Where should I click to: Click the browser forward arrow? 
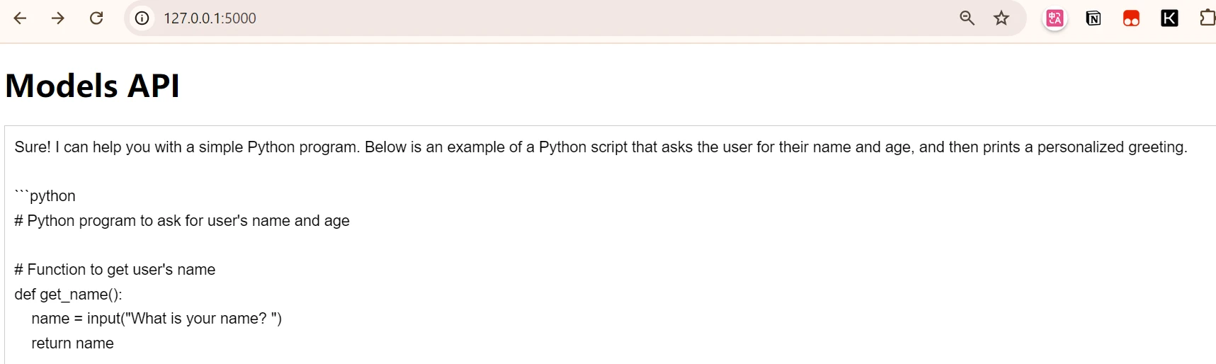58,18
